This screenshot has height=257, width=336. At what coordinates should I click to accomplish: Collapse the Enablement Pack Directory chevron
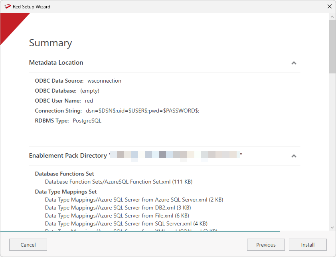click(x=294, y=156)
